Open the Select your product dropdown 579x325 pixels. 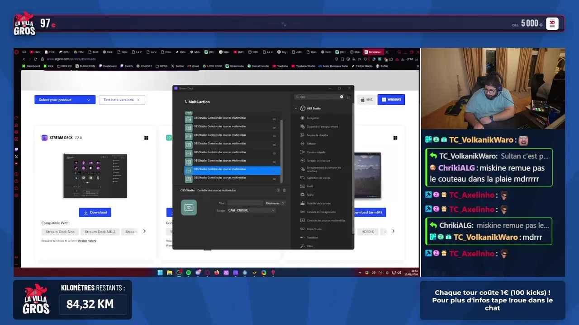pyautogui.click(x=65, y=100)
